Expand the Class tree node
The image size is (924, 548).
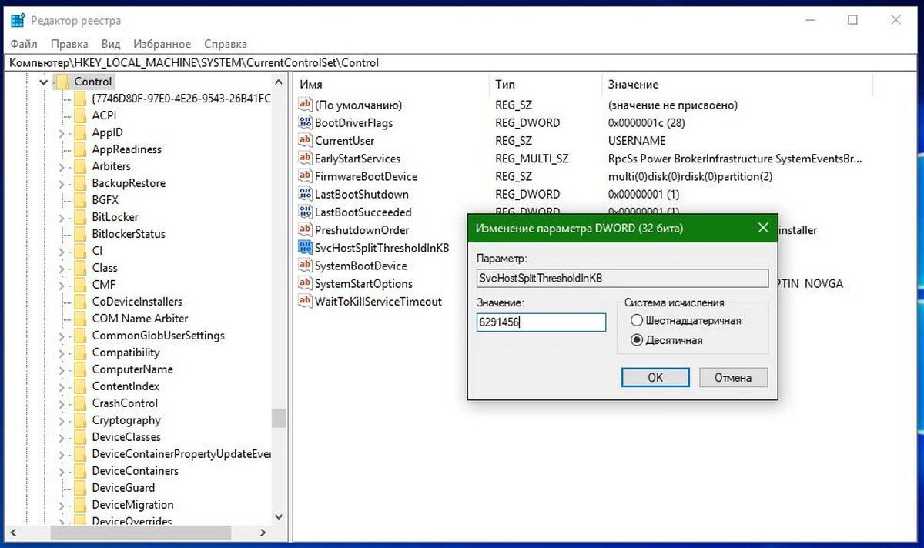click(x=62, y=268)
